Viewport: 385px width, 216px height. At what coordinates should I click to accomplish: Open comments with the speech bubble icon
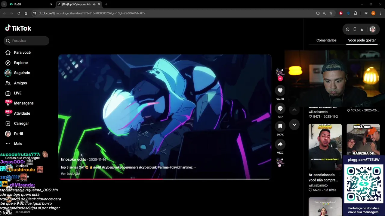point(280,108)
